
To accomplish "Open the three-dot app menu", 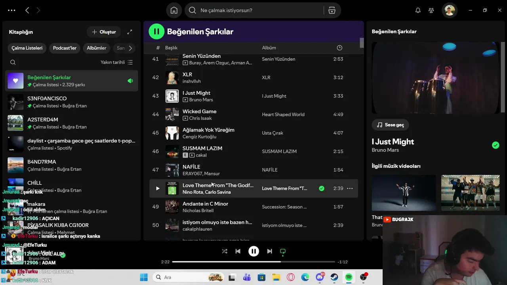I will pyautogui.click(x=11, y=10).
